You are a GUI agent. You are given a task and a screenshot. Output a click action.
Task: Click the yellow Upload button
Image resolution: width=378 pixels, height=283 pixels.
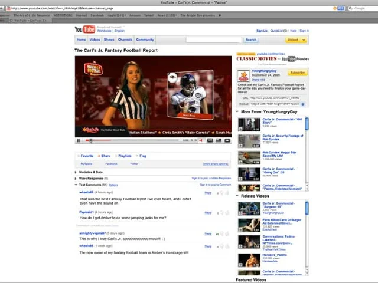pos(293,40)
